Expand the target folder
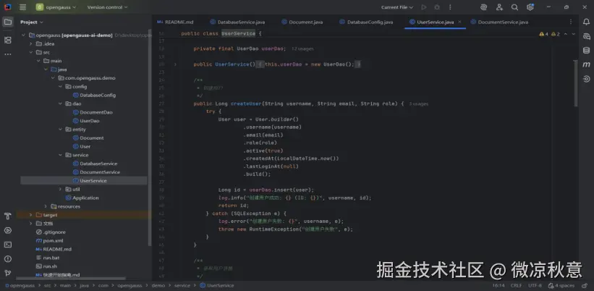Image resolution: width=594 pixels, height=291 pixels. point(30,215)
